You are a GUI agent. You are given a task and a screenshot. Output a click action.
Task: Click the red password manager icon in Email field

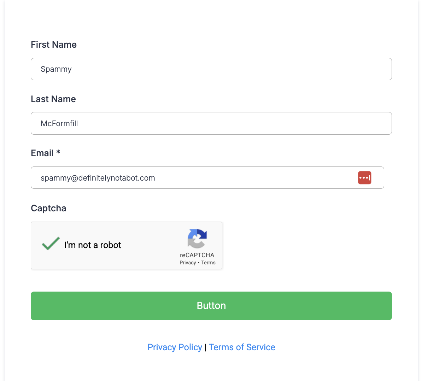coord(364,177)
